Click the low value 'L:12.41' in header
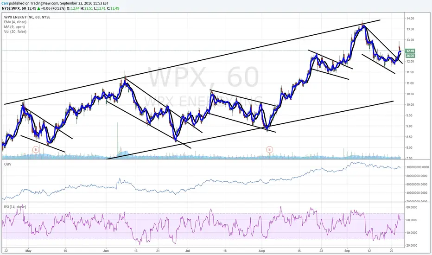This screenshot has height=255, width=432. (100, 8)
